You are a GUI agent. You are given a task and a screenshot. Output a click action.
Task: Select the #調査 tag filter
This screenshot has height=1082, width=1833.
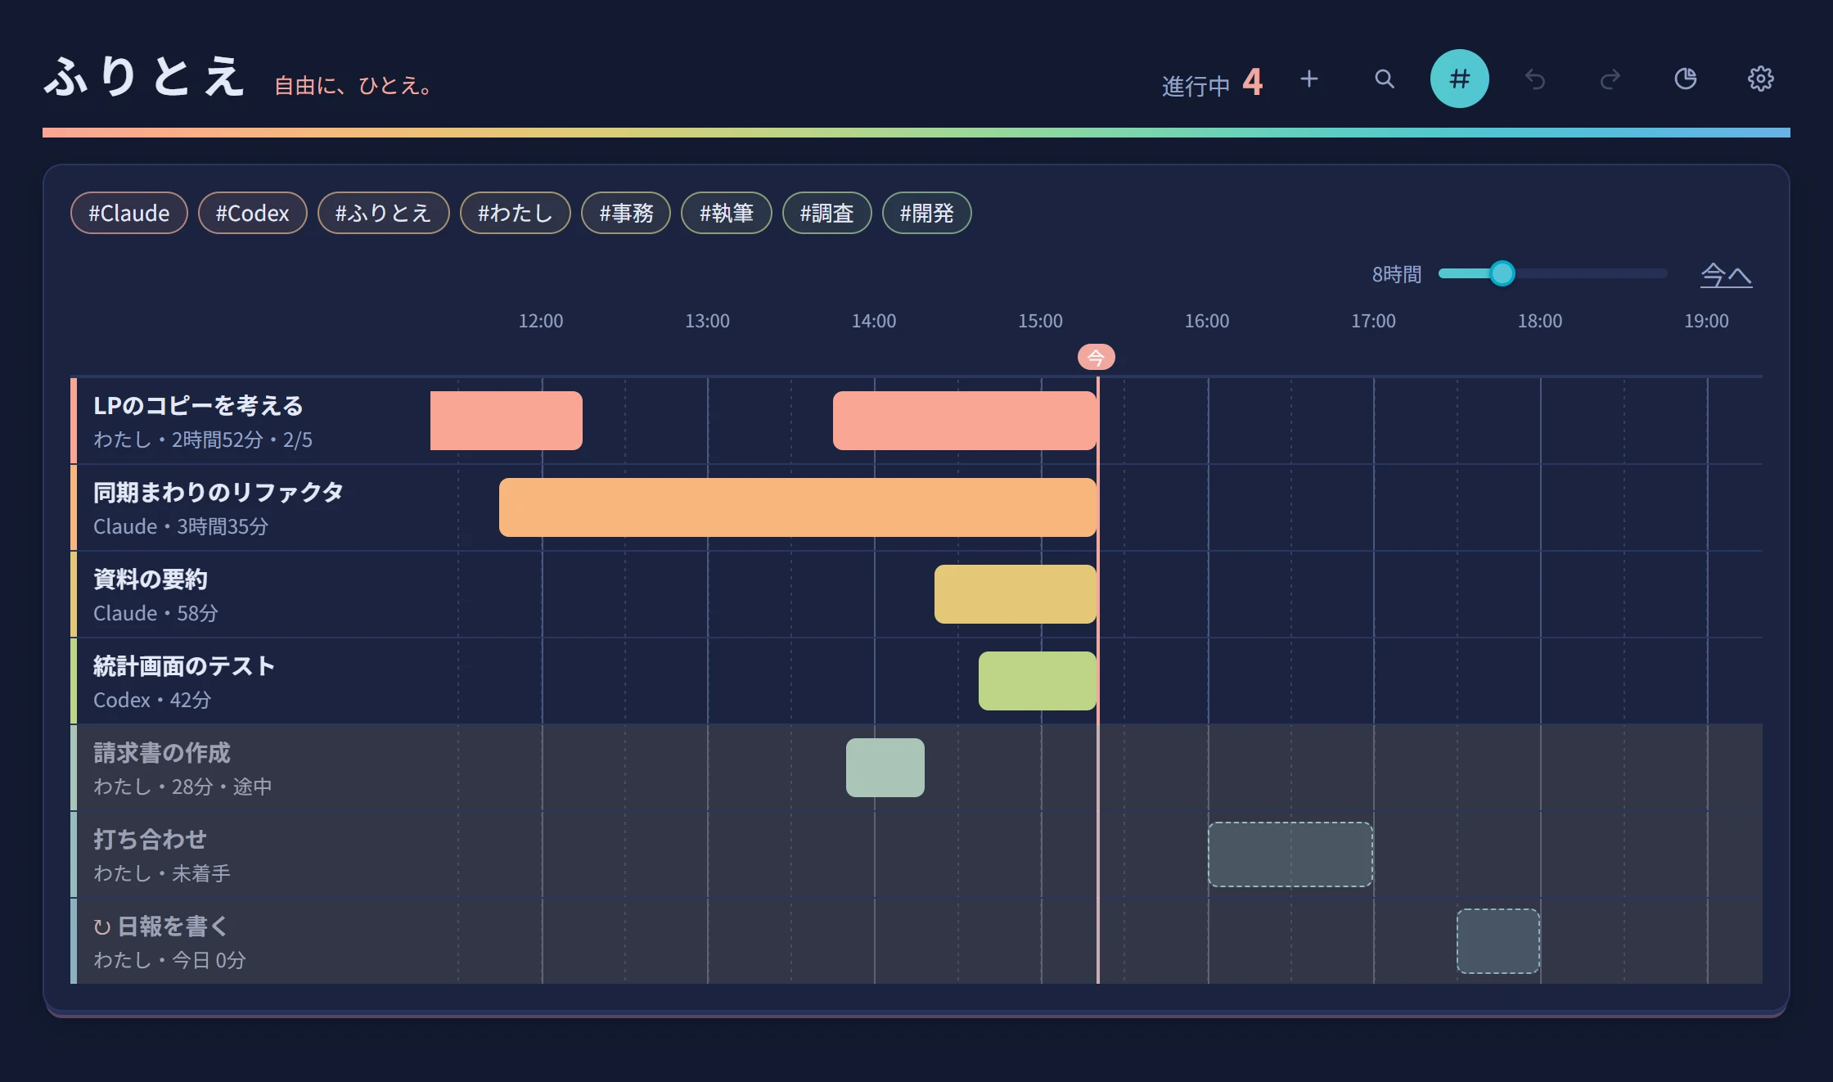pyautogui.click(x=827, y=213)
